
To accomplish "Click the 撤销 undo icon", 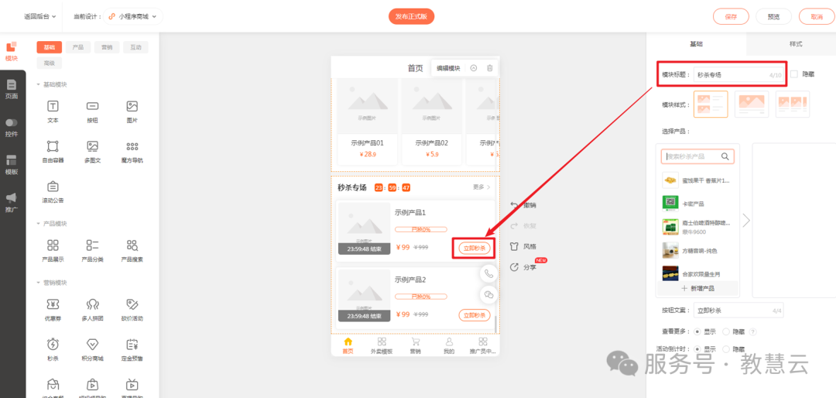I will pos(515,205).
